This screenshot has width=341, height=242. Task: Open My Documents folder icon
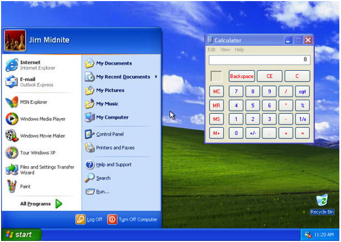(x=89, y=63)
